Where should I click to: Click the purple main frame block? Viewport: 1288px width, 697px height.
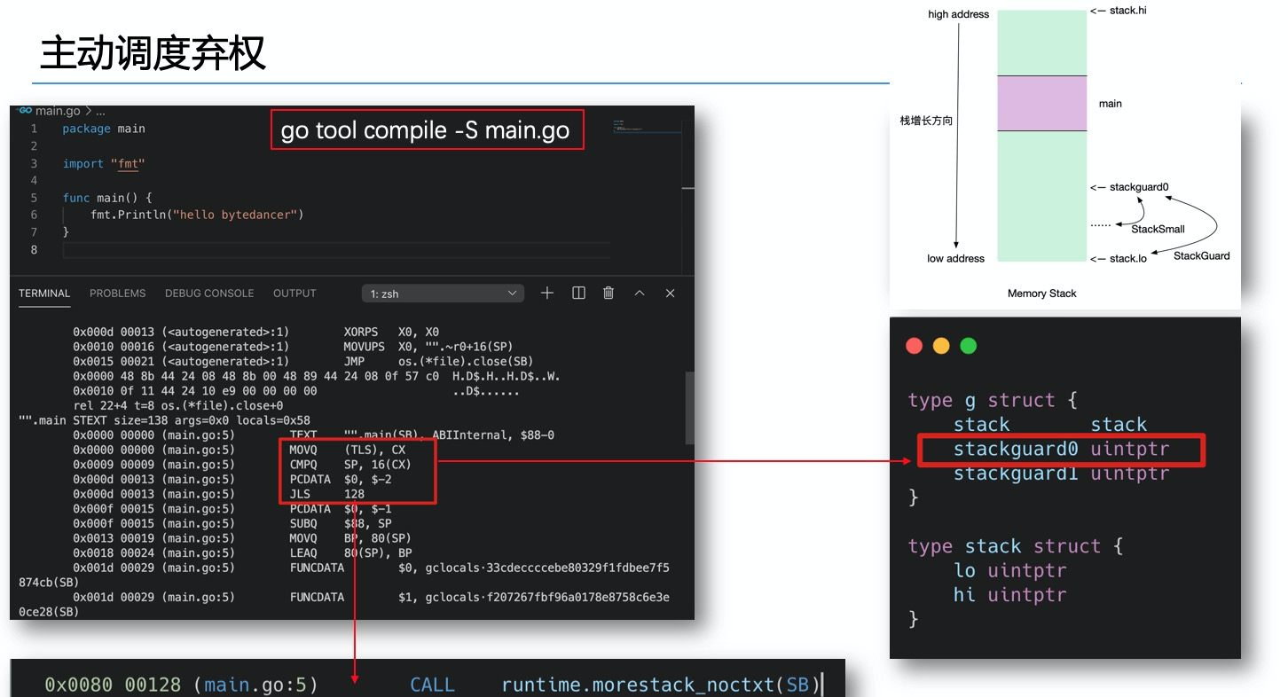pos(1041,104)
